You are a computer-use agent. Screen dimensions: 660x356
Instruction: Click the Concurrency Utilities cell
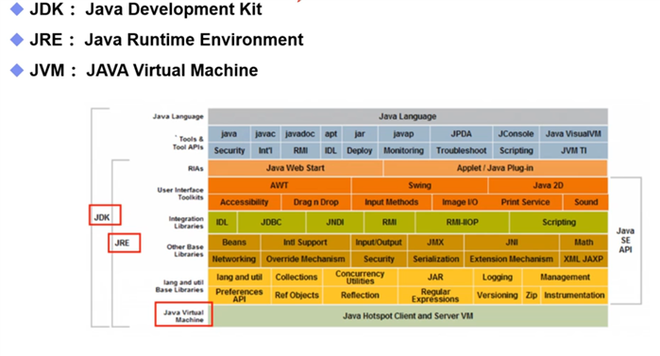coord(360,277)
